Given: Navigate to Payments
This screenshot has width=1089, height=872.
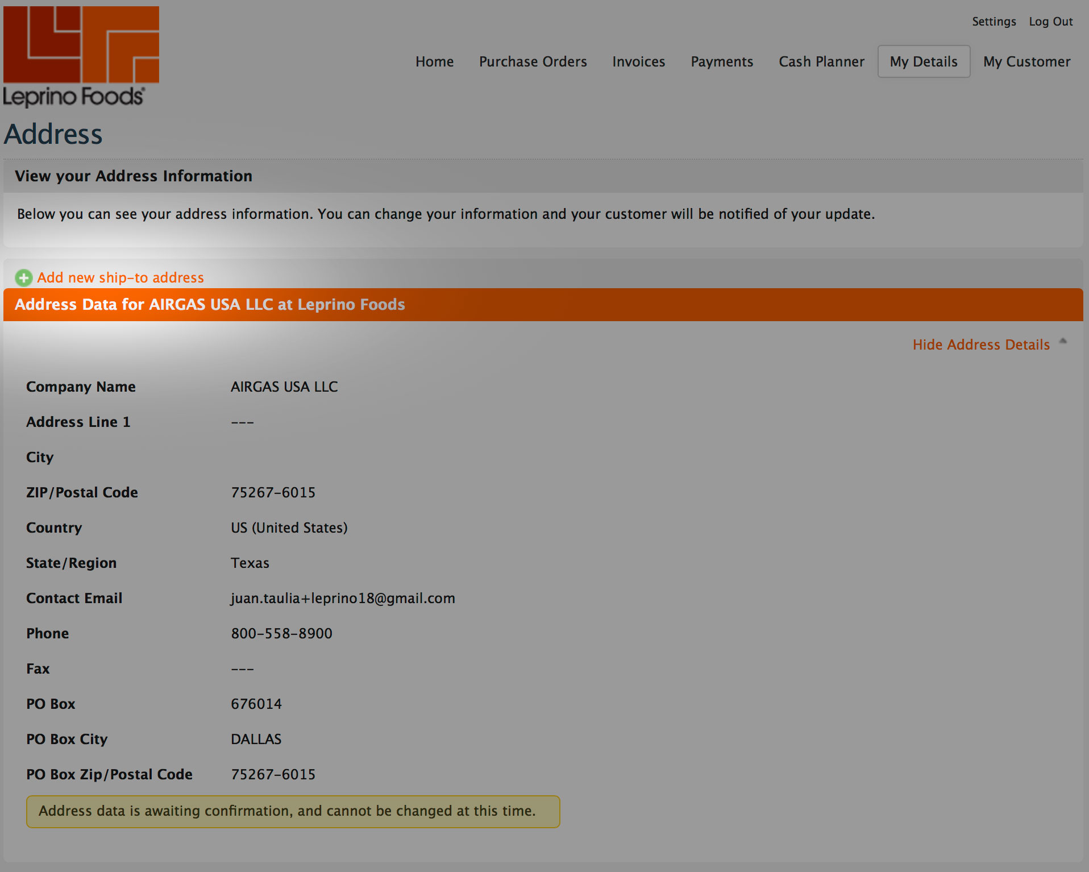Looking at the screenshot, I should click(722, 61).
